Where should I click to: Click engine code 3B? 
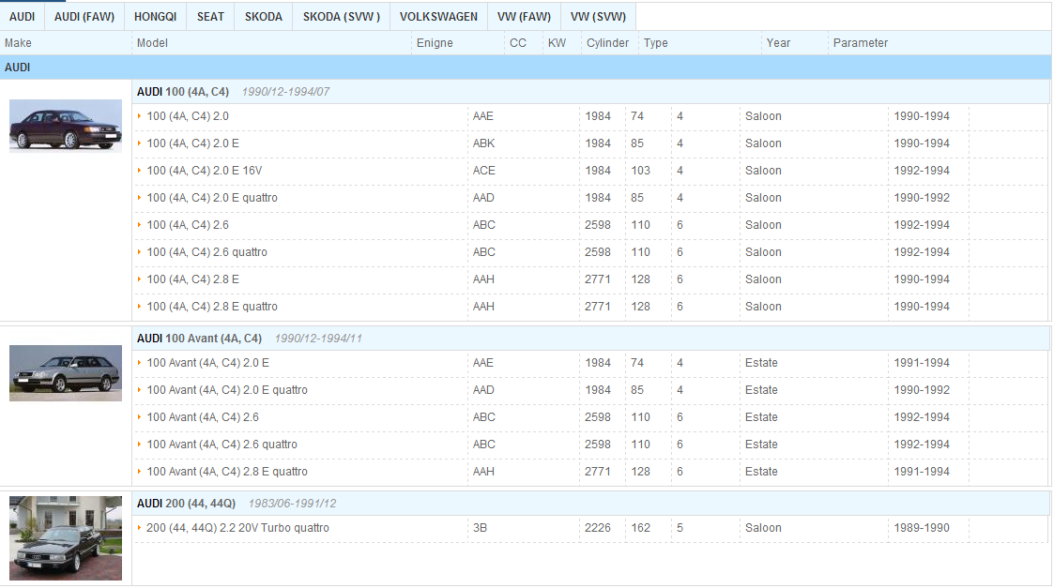tap(480, 528)
